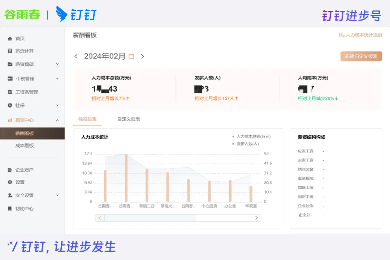Click the 2024年02月 date text

(x=105, y=56)
